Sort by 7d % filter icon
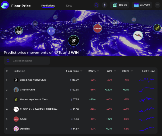 pyautogui.click(x=115, y=71)
